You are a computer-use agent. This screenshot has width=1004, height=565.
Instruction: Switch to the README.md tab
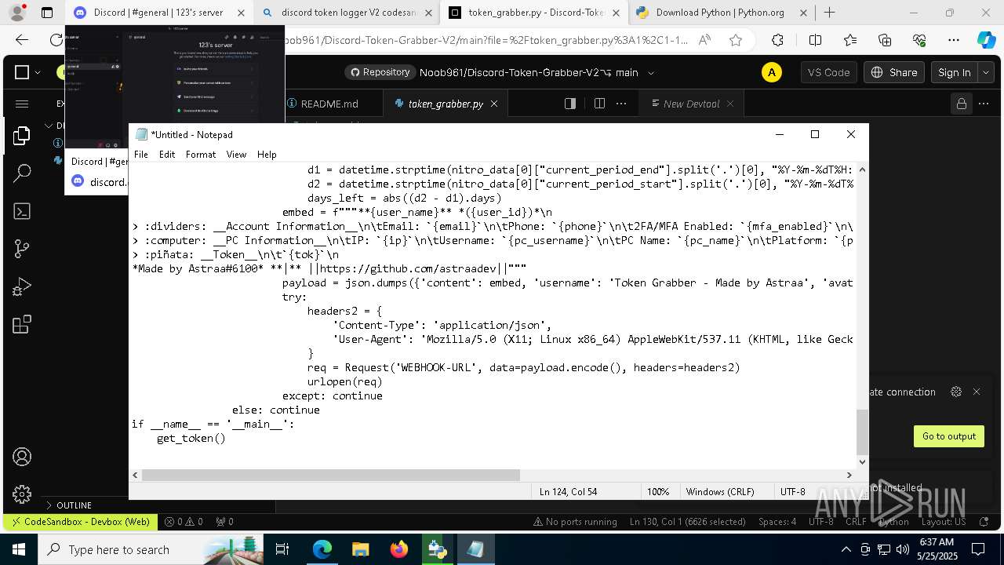[x=329, y=104]
